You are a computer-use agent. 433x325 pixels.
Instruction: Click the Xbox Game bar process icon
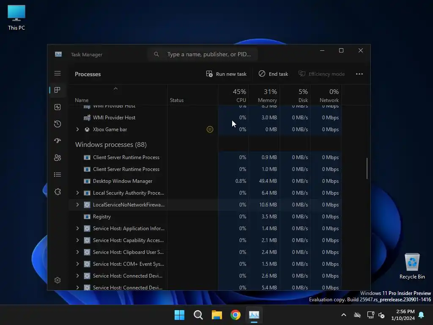87,129
